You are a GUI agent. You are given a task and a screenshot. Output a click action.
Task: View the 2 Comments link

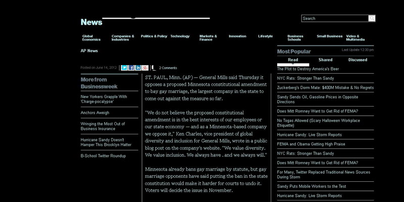tap(168, 68)
